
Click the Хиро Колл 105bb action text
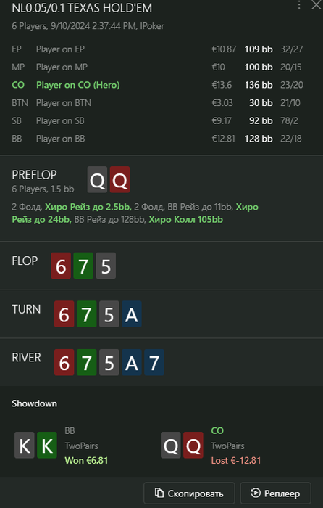coord(186,219)
